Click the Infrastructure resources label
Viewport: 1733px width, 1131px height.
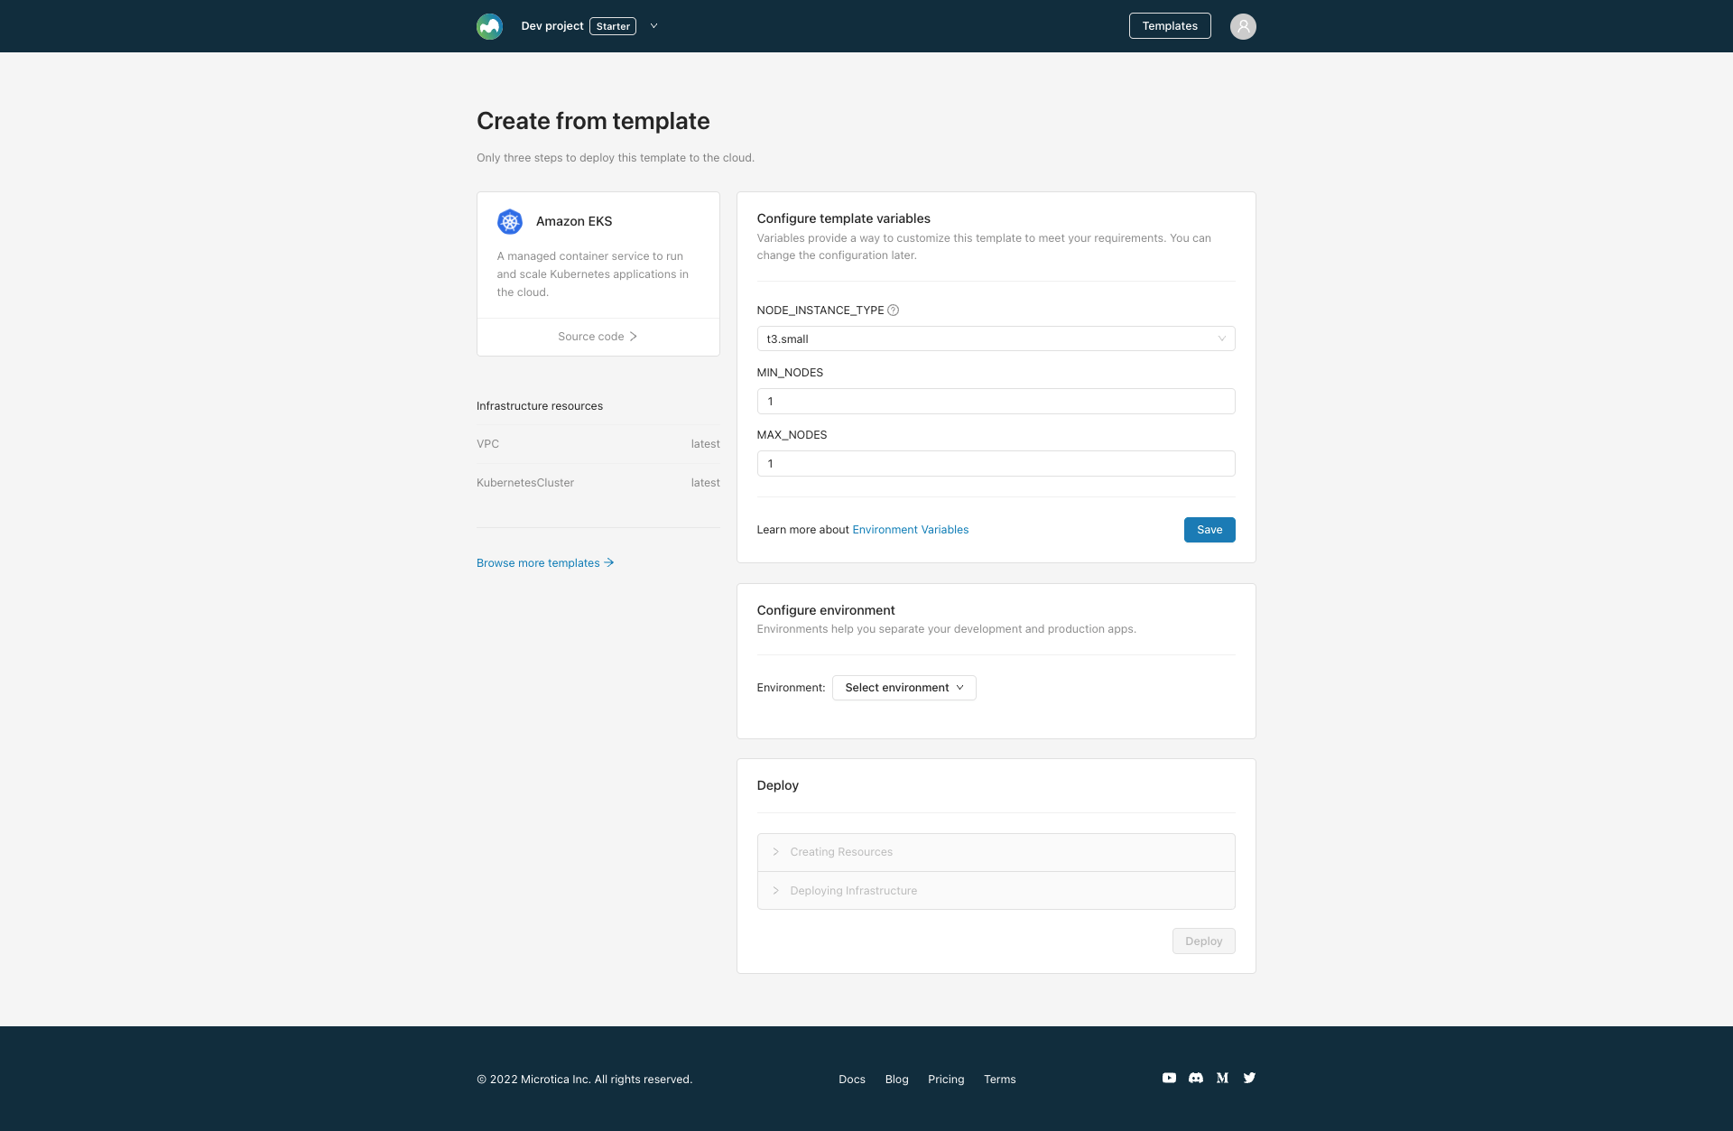tap(540, 406)
